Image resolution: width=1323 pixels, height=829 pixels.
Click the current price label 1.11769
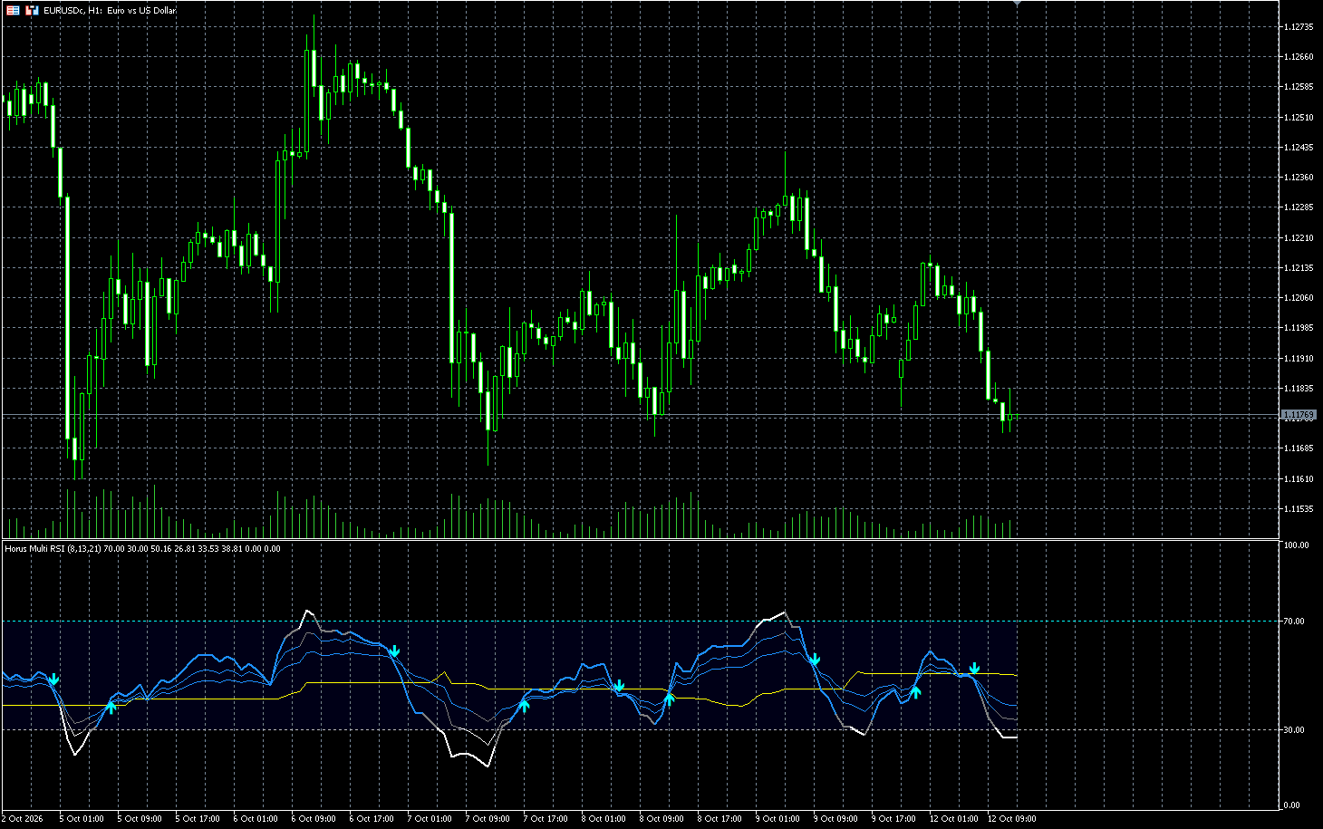1299,415
